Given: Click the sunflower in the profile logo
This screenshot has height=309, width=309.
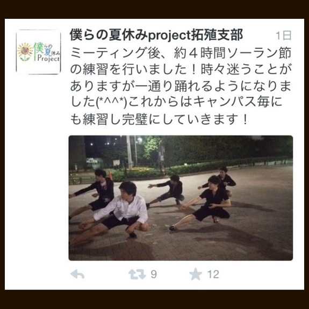Looking at the screenshot, I should (x=25, y=52).
